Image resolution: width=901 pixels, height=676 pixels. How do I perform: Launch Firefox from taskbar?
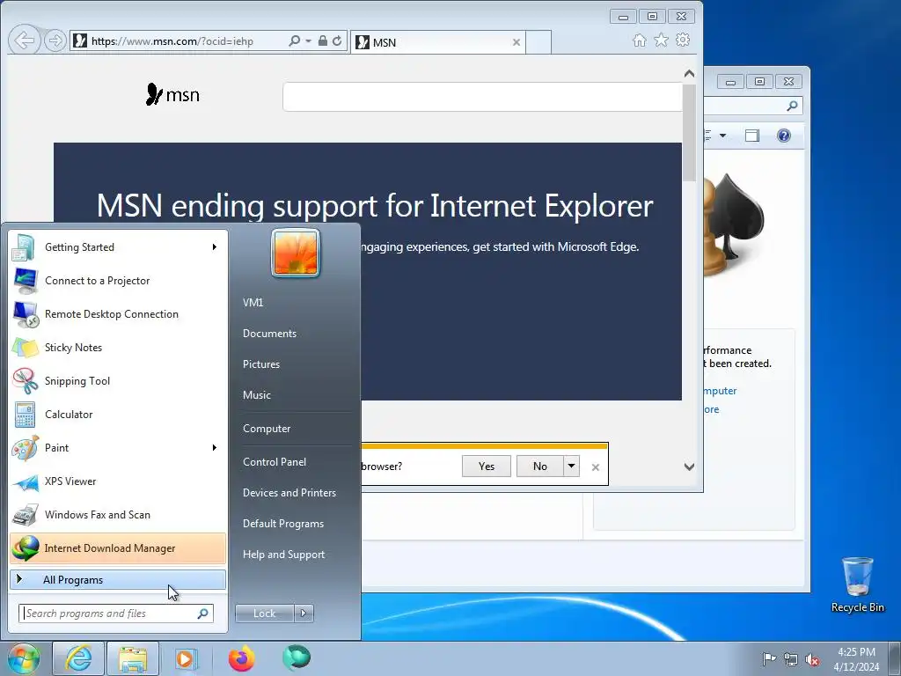[241, 658]
